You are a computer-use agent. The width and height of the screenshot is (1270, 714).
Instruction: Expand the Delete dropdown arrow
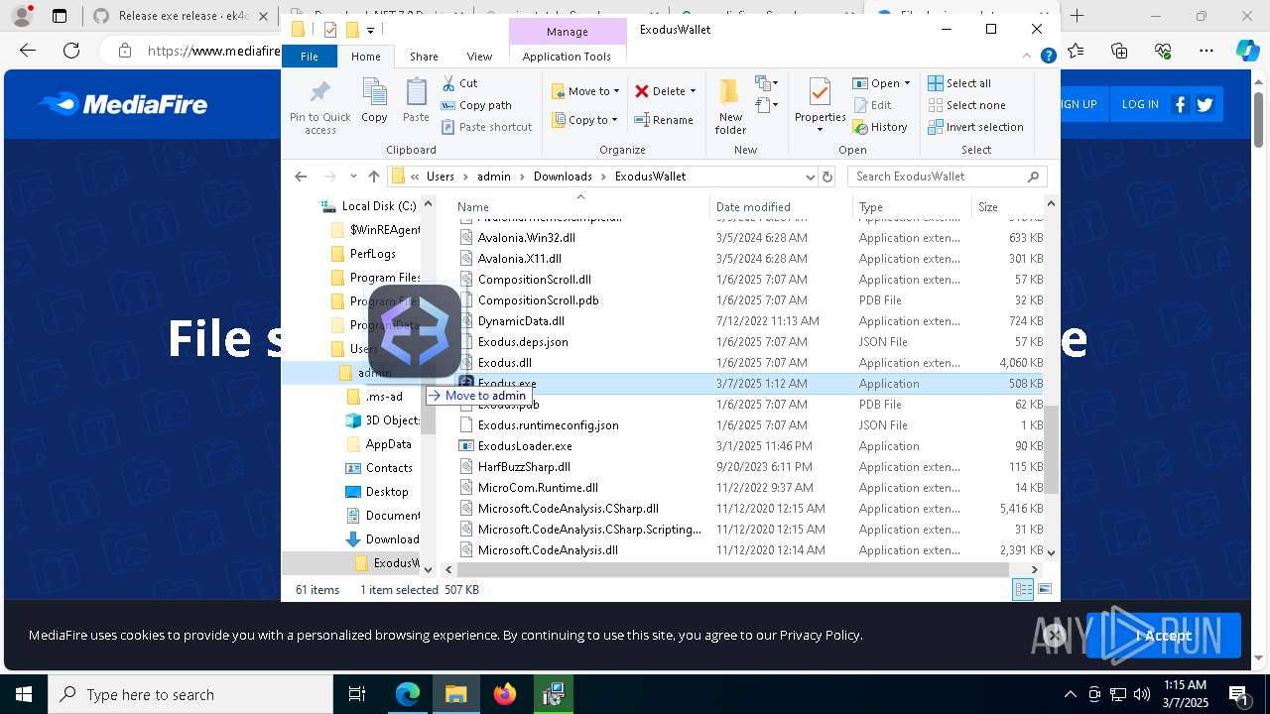[693, 91]
